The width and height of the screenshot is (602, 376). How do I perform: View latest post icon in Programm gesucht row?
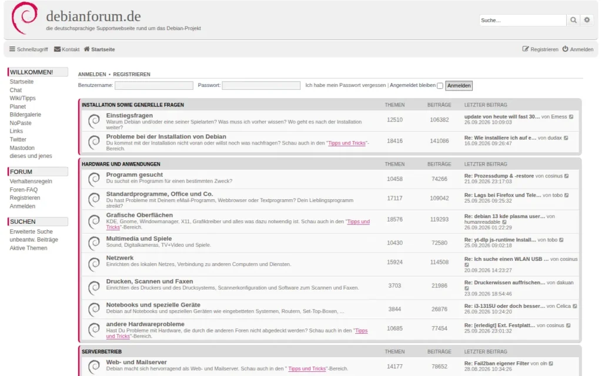coord(566,176)
